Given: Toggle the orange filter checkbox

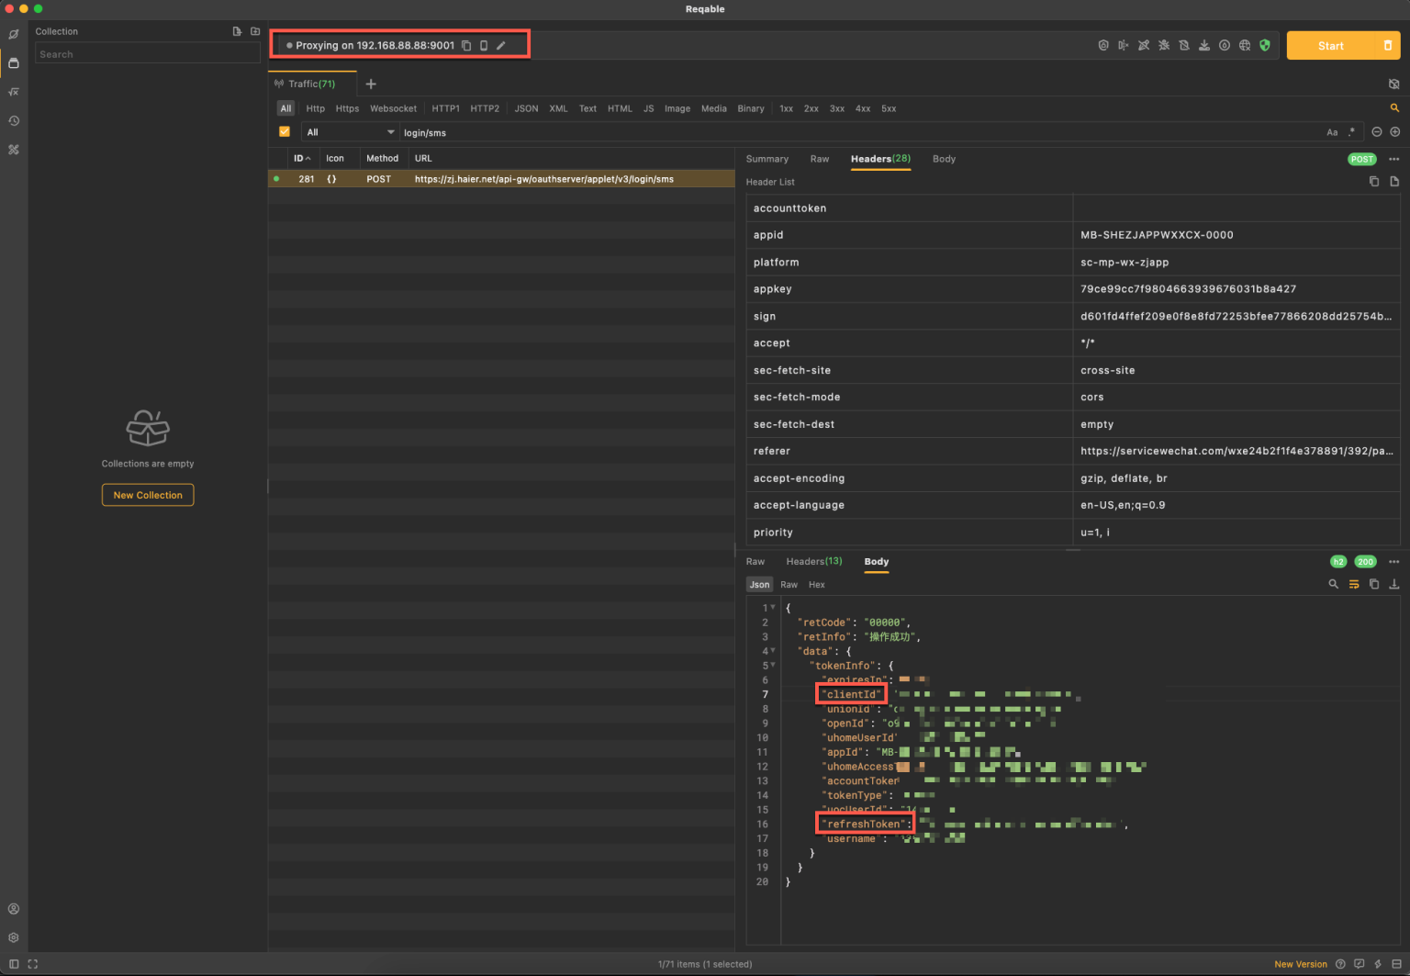Looking at the screenshot, I should [x=285, y=132].
